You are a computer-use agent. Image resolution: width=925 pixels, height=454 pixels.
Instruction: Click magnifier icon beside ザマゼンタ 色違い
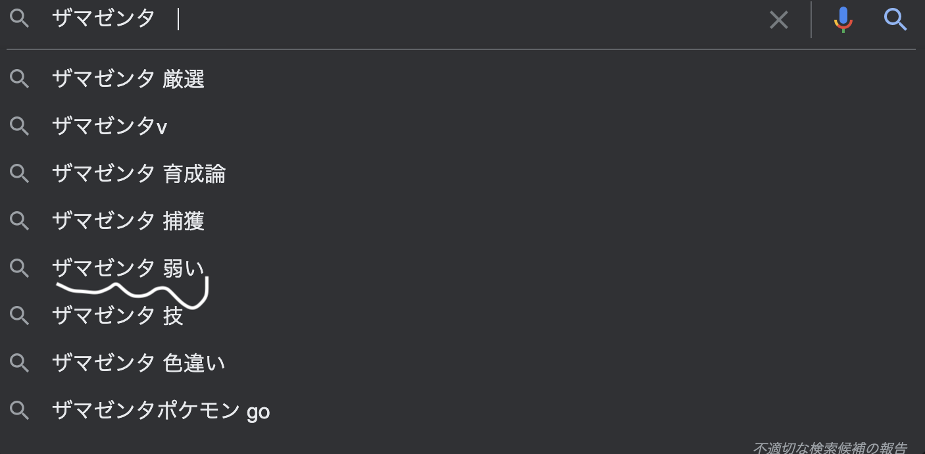[20, 363]
